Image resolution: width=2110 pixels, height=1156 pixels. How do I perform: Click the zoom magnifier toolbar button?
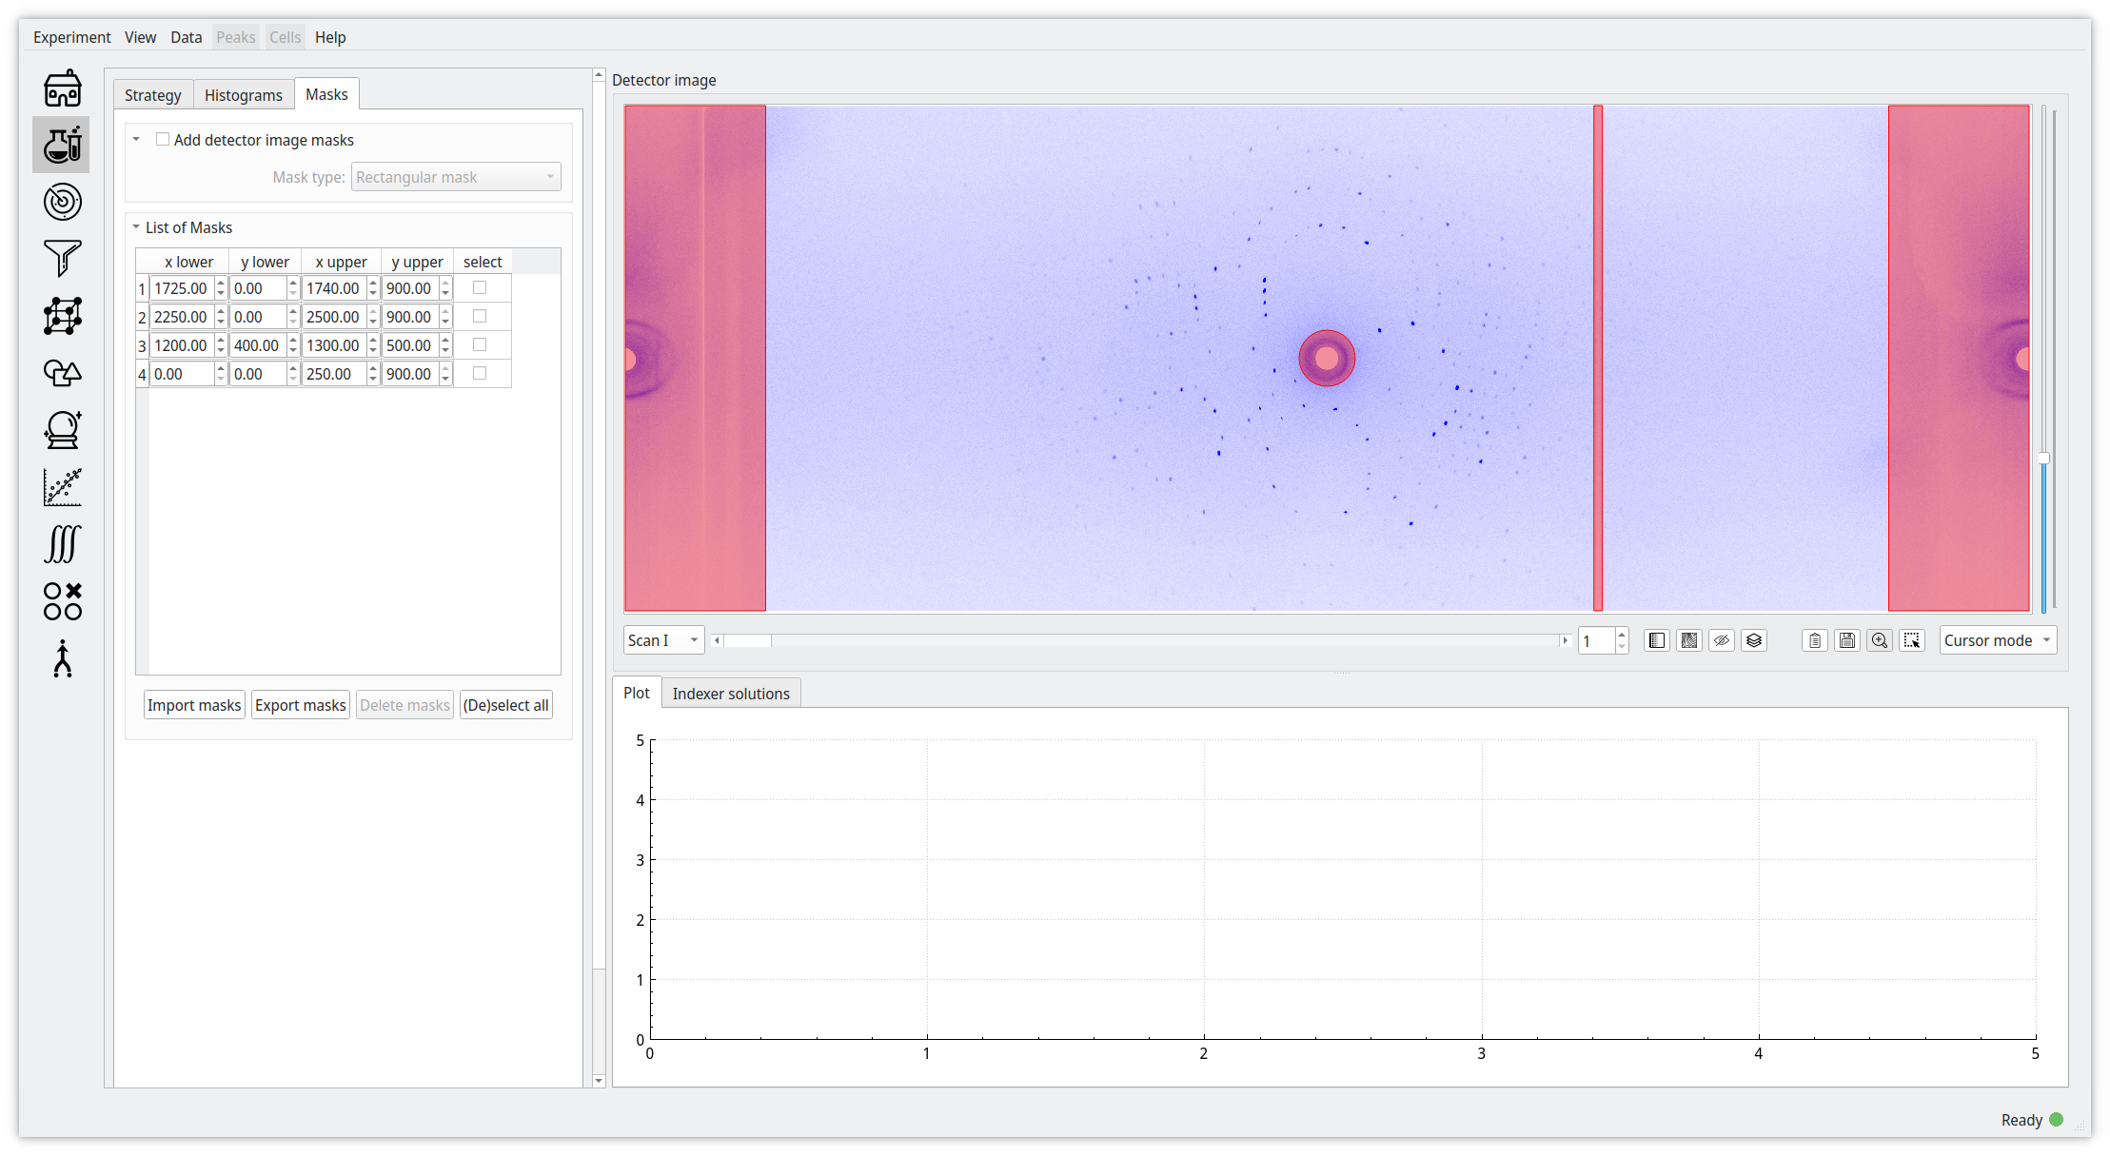tap(1879, 640)
